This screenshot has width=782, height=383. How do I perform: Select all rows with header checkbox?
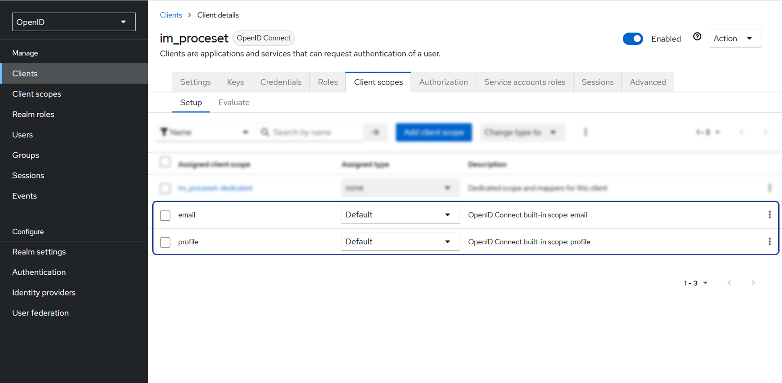click(x=165, y=162)
